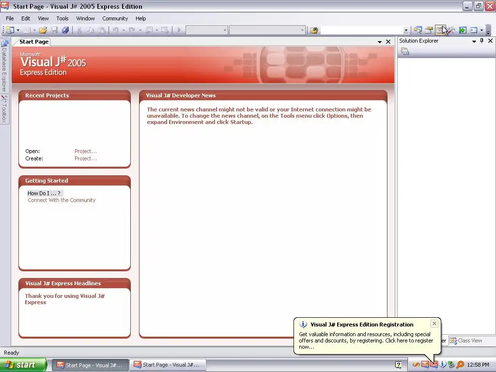Click the Command Window toolbar icon
This screenshot has width=496, height=372.
[x=474, y=30]
